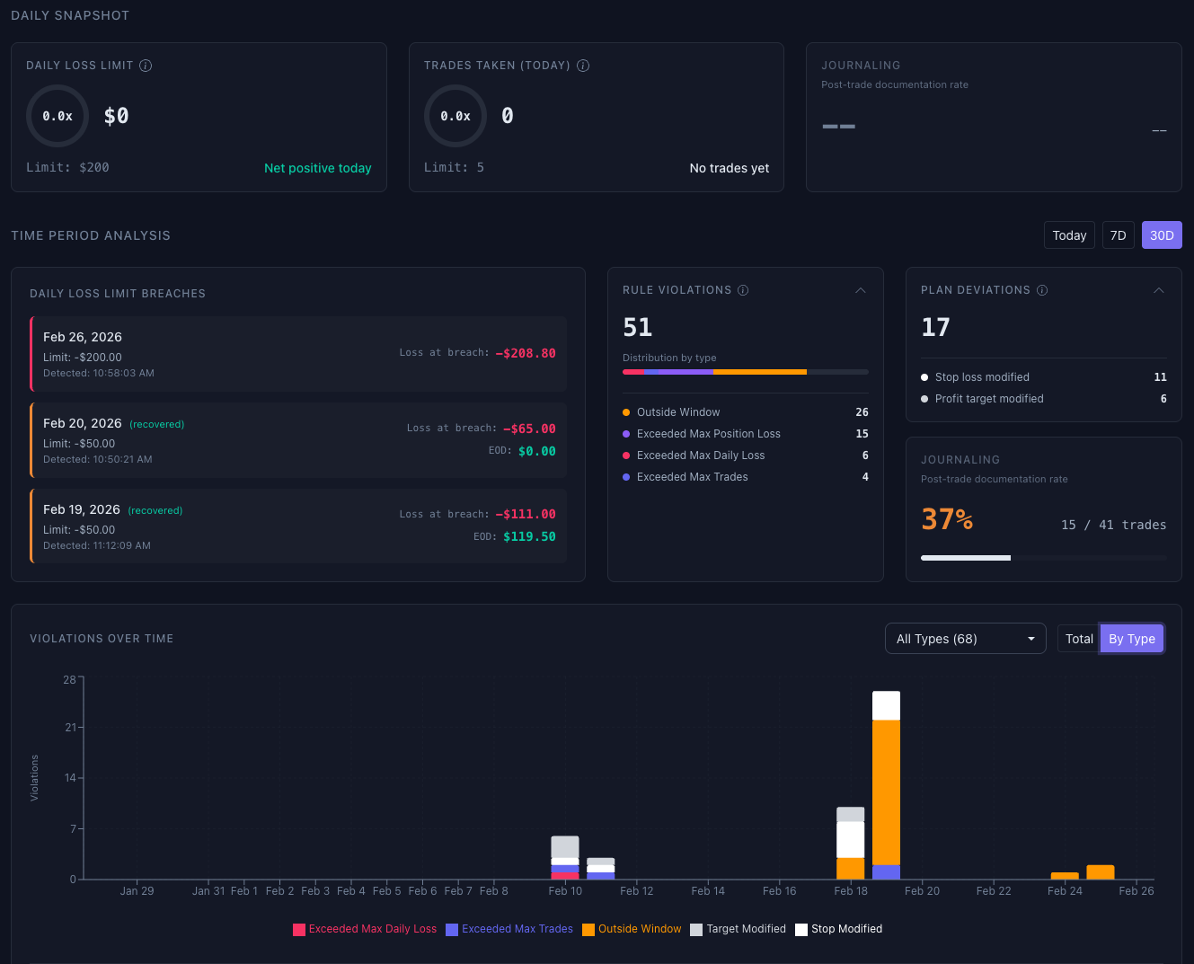Collapse the Rule Violations panel
This screenshot has height=964, width=1194.
[861, 290]
